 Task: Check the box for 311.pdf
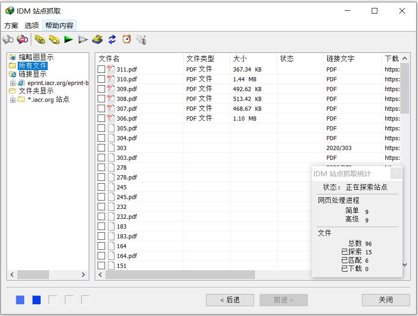(x=101, y=69)
